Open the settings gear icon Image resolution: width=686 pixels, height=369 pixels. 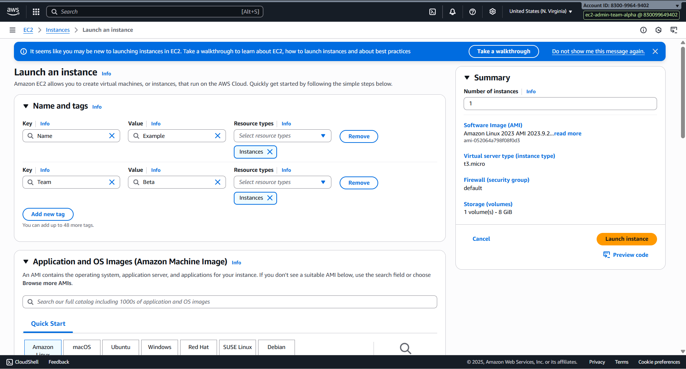pos(492,11)
